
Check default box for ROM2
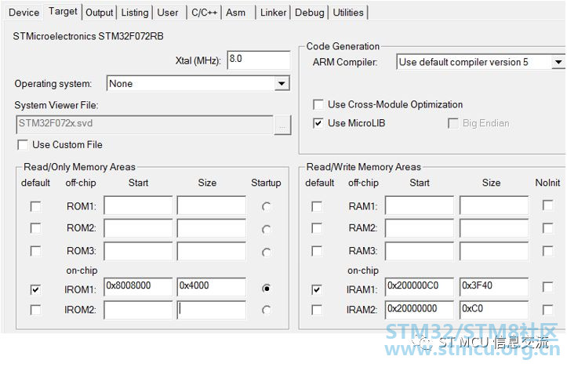[x=35, y=228]
